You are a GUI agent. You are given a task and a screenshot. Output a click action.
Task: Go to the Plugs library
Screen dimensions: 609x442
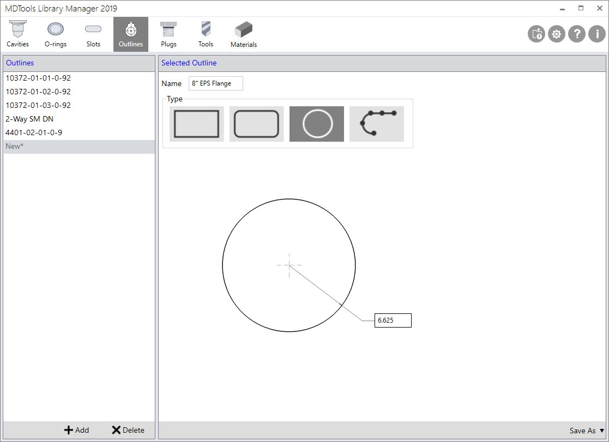[168, 34]
